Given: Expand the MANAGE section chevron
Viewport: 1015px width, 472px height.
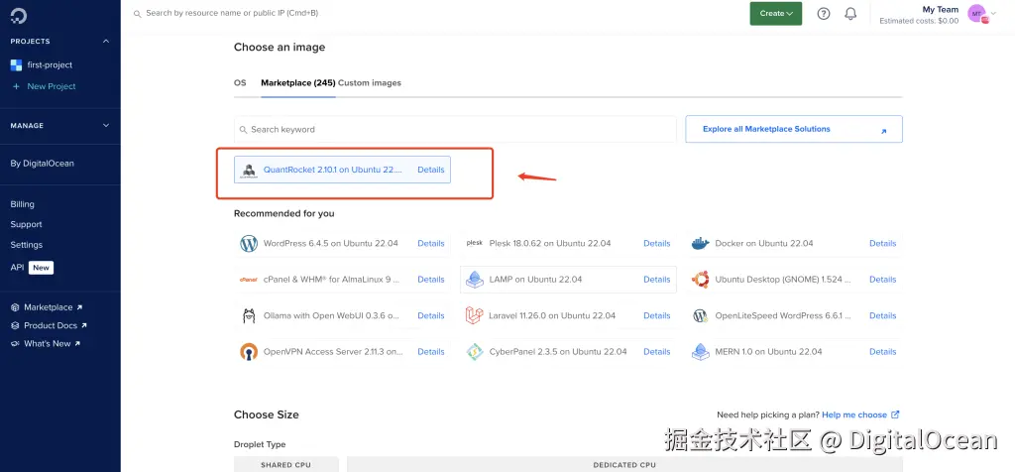Looking at the screenshot, I should pyautogui.click(x=106, y=126).
